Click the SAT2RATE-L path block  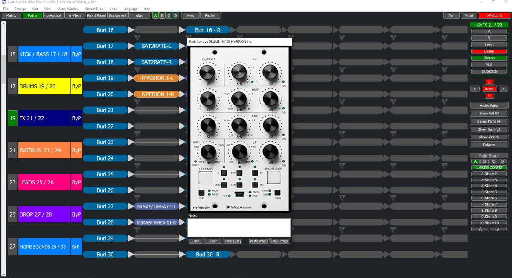point(156,46)
